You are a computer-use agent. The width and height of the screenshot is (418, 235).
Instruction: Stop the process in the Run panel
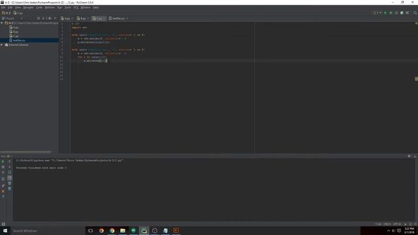(3, 167)
